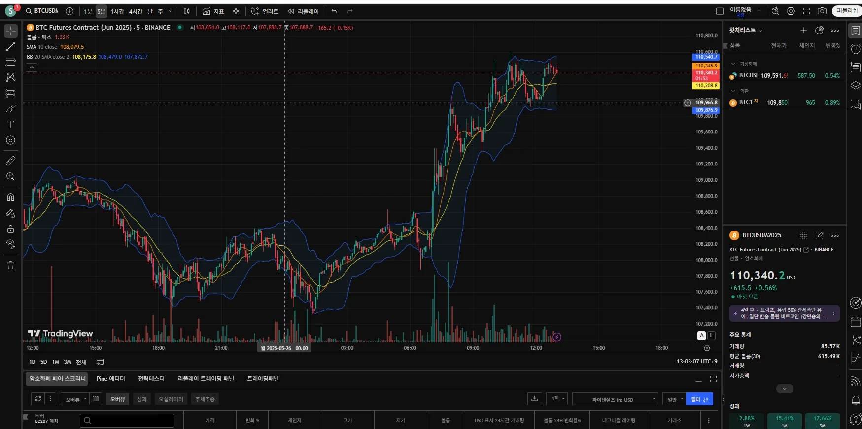This screenshot has width=862, height=429.
Task: Open the indicator templates grid icon
Action: pyautogui.click(x=236, y=11)
